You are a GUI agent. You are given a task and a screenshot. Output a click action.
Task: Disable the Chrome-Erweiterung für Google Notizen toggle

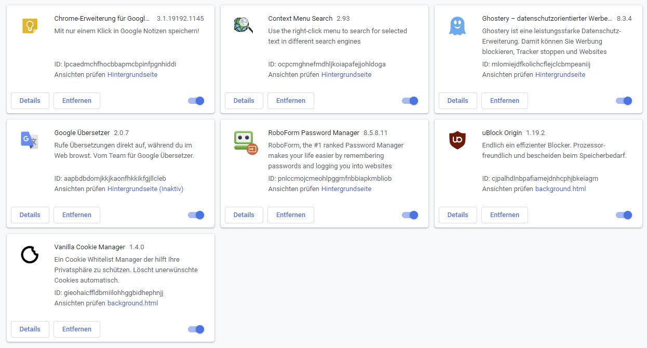[x=196, y=101]
